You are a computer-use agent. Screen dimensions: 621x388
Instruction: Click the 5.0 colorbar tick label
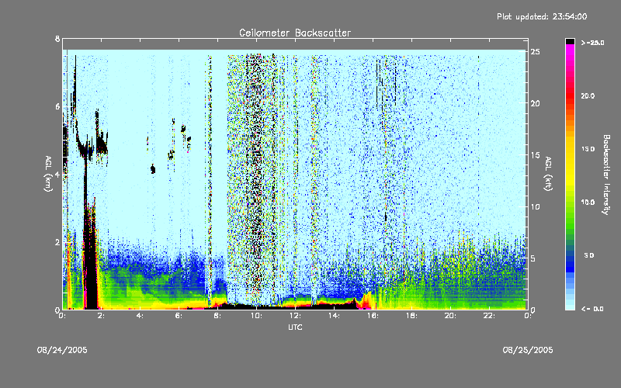(589, 255)
